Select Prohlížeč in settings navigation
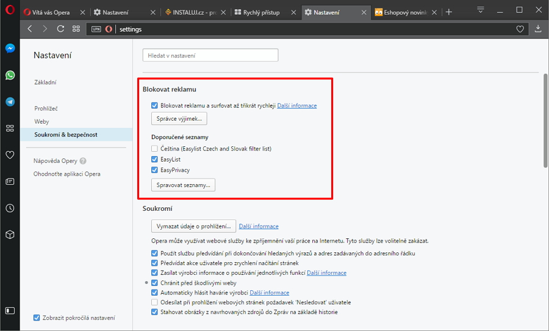This screenshot has height=331, width=549. [x=46, y=109]
